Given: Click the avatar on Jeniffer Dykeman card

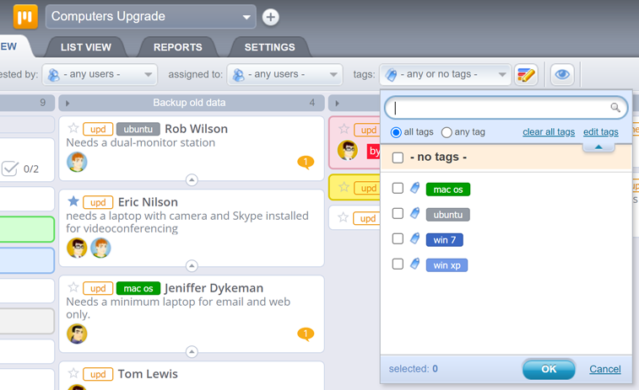Looking at the screenshot, I should [77, 334].
